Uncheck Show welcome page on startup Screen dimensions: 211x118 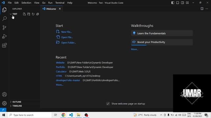coord(108,104)
